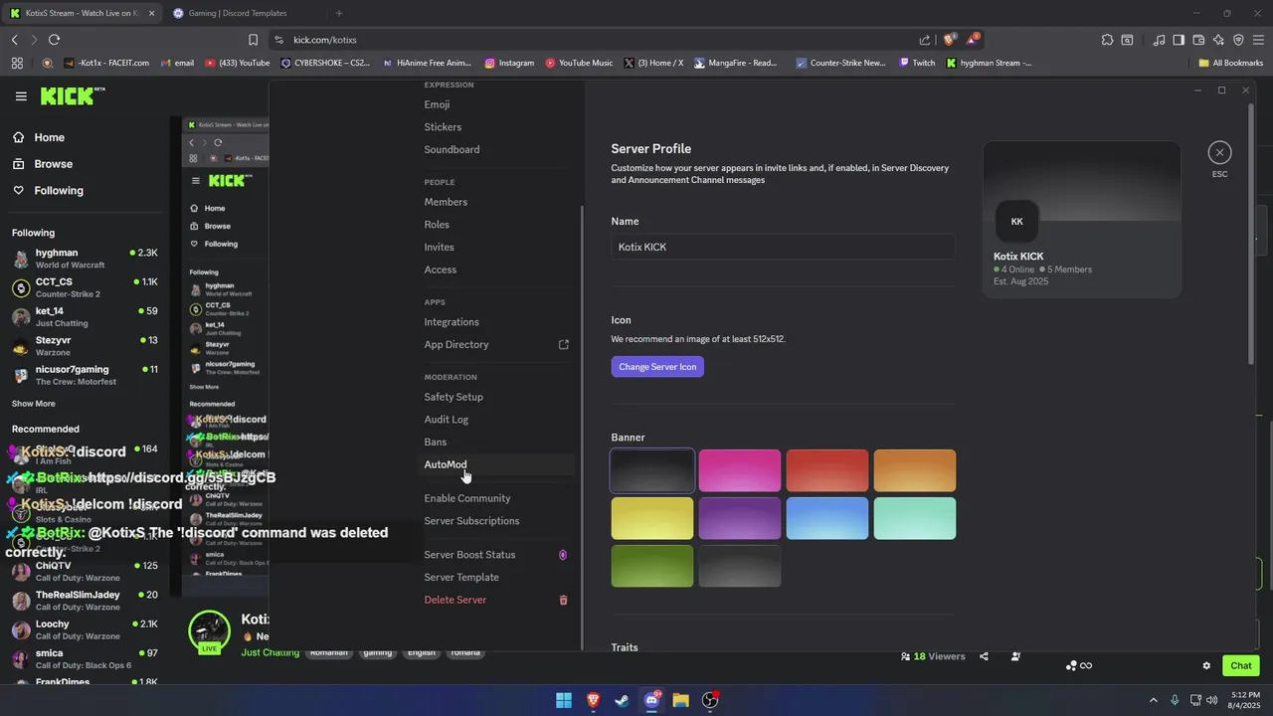Open browser main menu icon
1273x716 pixels.
(1258, 40)
